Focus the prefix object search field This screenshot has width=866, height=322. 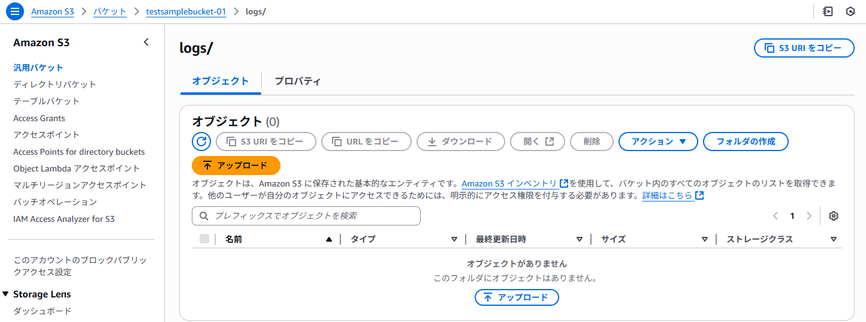pyautogui.click(x=306, y=216)
